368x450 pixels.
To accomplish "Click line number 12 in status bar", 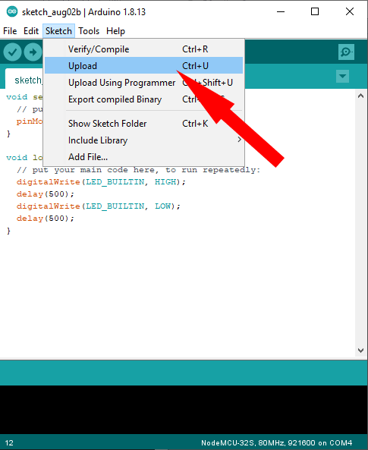I will coord(9,443).
